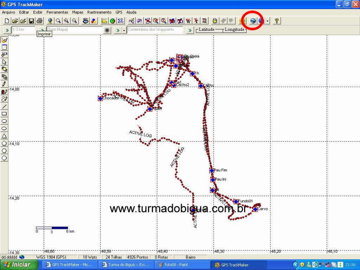Click the globe map icon near print
Viewport: 360px width, 270px height.
[50, 21]
